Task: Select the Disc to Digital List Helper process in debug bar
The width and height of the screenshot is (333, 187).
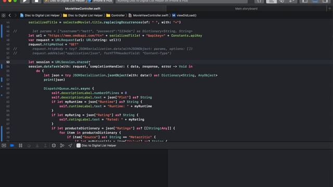Action: click(96, 145)
